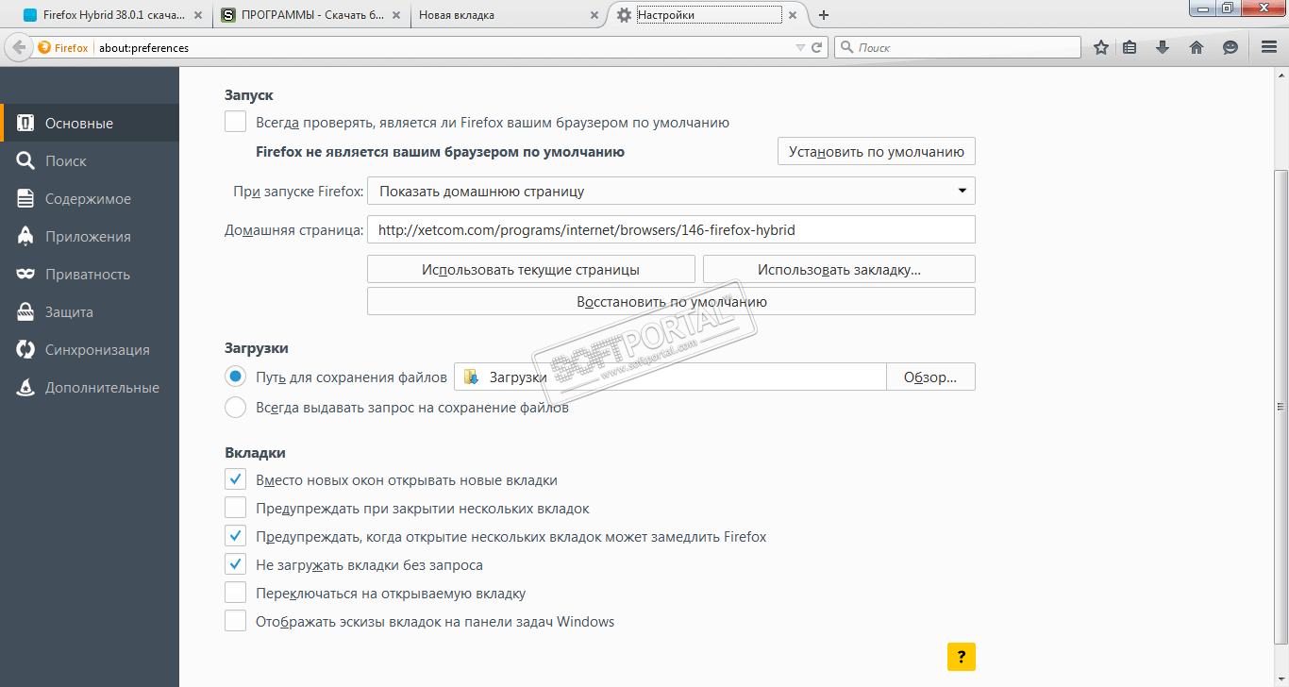
Task: Open Поиск settings category
Action: coord(90,160)
